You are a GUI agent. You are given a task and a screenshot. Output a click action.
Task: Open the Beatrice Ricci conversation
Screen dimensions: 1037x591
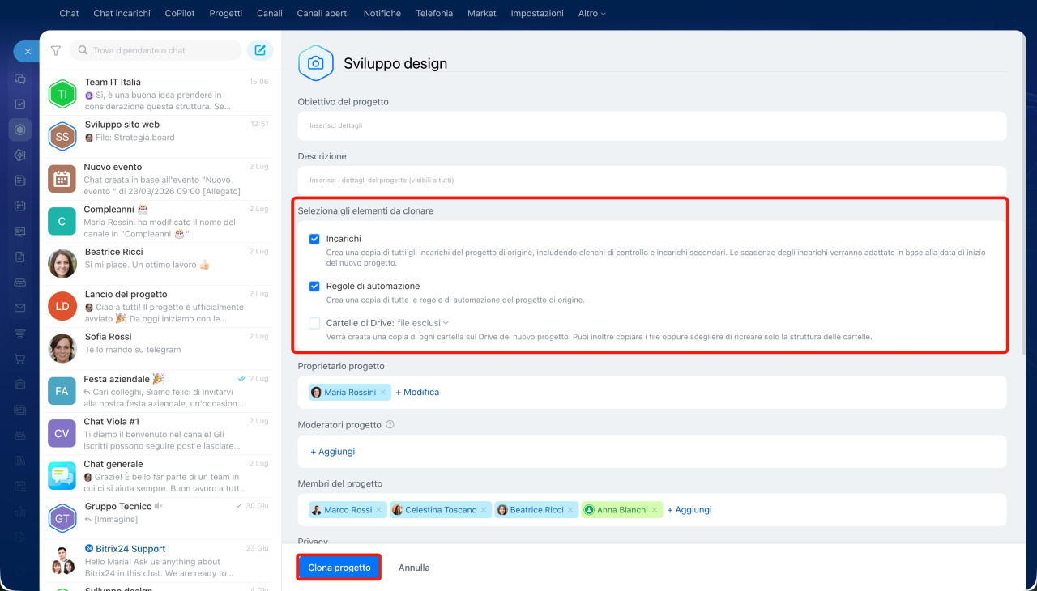[160, 264]
